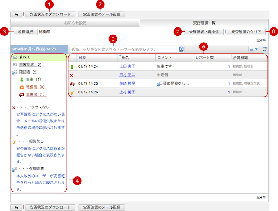Open the 組織選択 organization picker
The height and width of the screenshot is (211, 278).
tap(25, 32)
